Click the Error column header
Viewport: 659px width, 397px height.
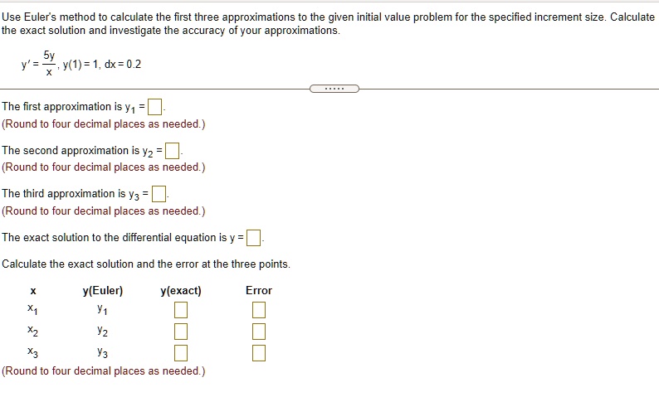click(259, 290)
